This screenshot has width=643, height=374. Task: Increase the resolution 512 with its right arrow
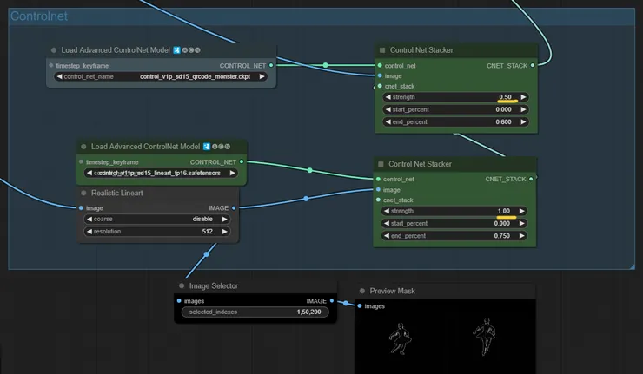225,232
